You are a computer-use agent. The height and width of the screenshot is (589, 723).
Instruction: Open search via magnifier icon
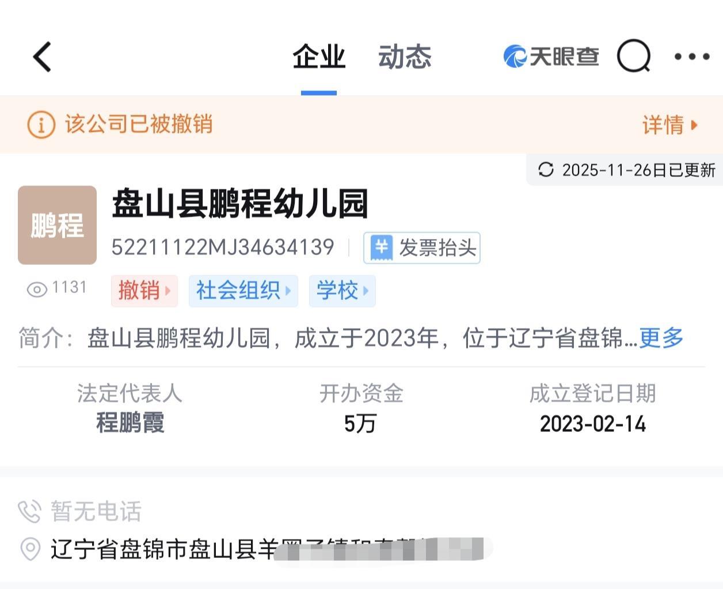pyautogui.click(x=633, y=56)
